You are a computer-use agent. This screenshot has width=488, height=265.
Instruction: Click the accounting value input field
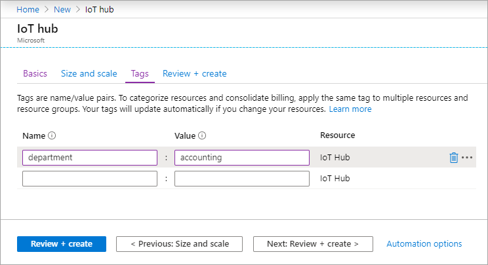242,158
